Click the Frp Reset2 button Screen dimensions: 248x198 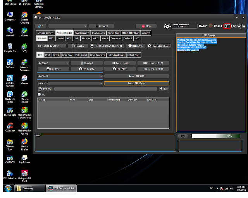87,69
